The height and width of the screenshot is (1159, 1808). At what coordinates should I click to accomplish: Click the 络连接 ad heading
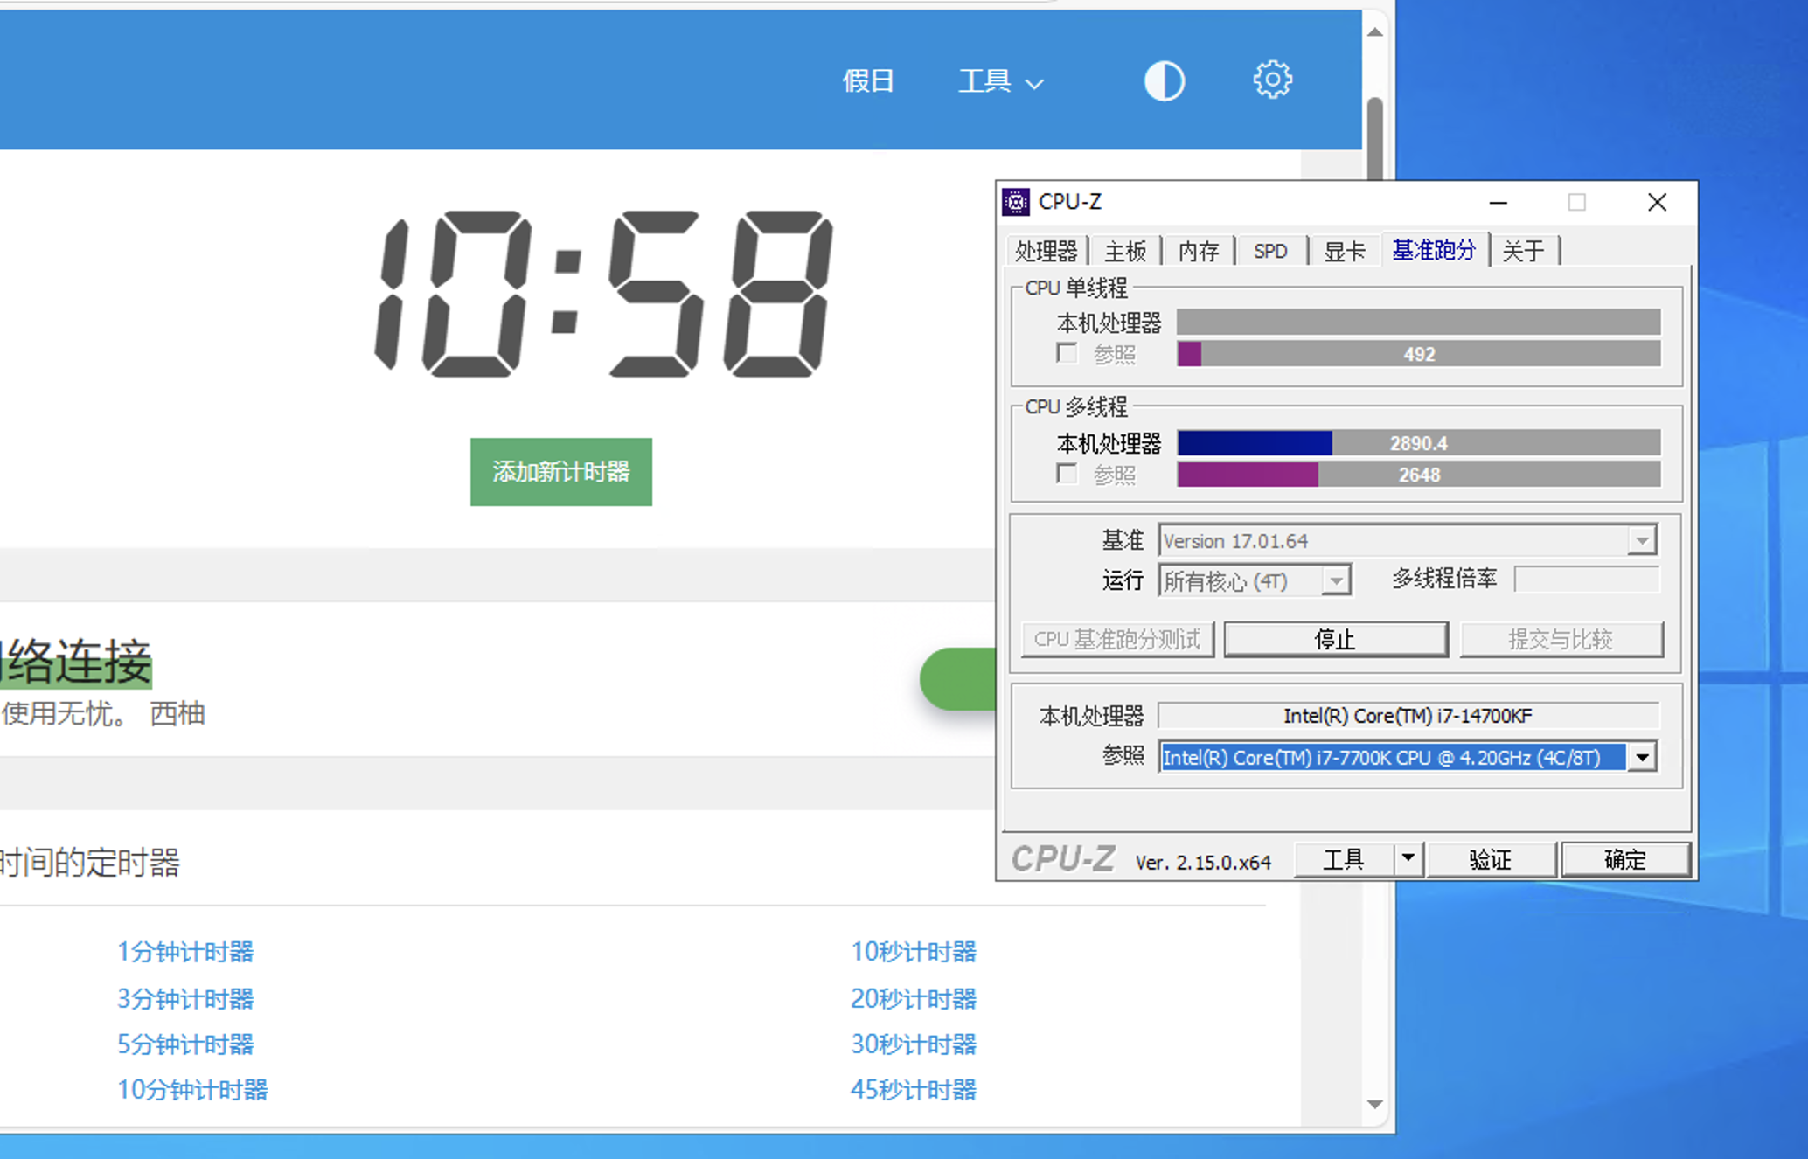[x=76, y=662]
